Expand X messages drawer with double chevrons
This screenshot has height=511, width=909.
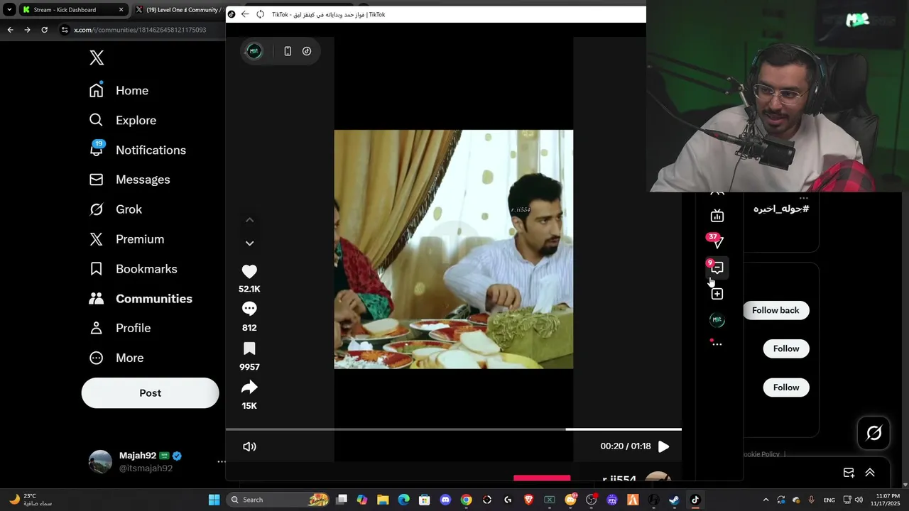[870, 473]
